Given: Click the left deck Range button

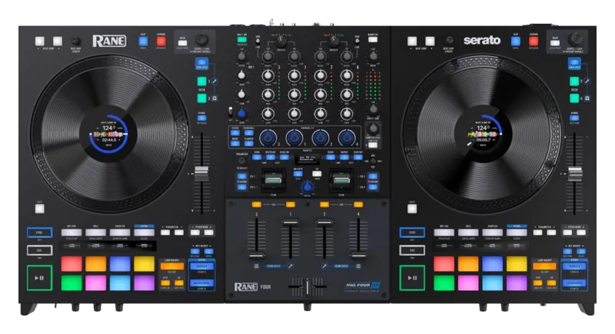Looking at the screenshot, I should [x=201, y=117].
